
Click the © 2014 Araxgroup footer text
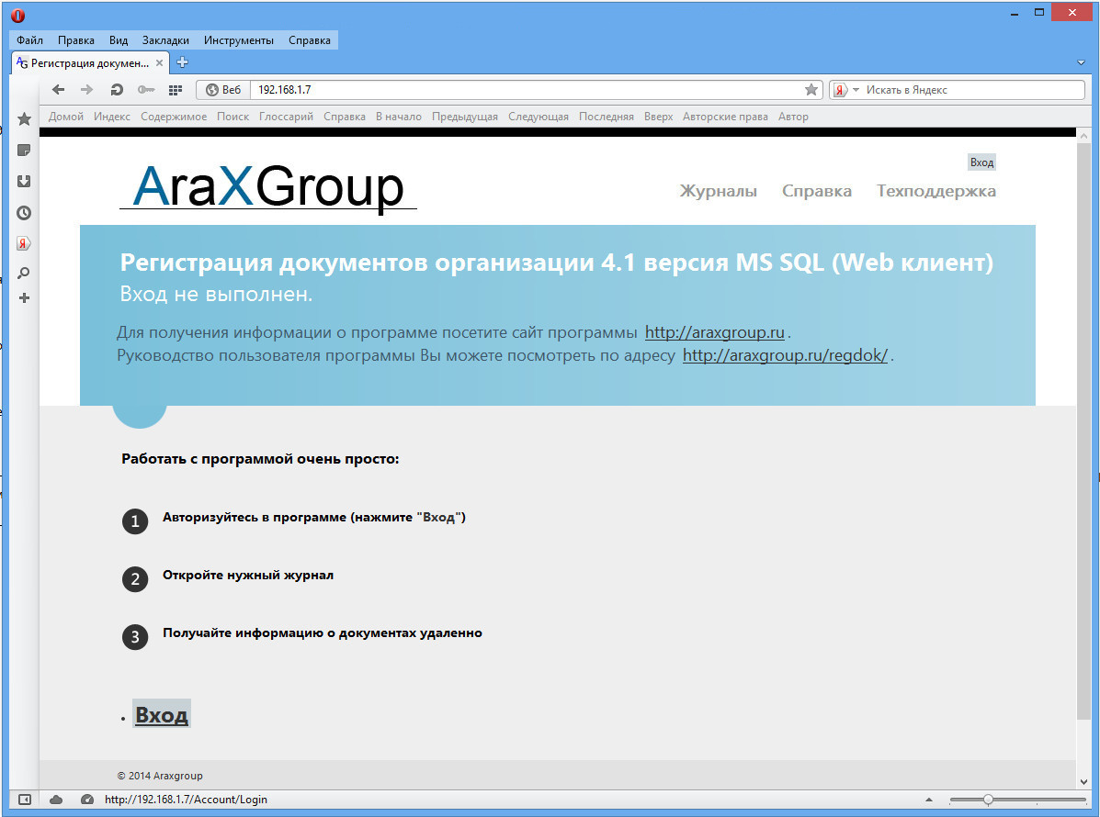(x=160, y=776)
